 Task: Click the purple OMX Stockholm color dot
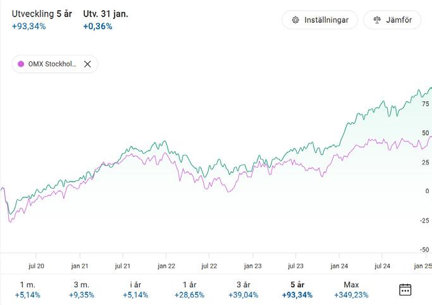21,64
